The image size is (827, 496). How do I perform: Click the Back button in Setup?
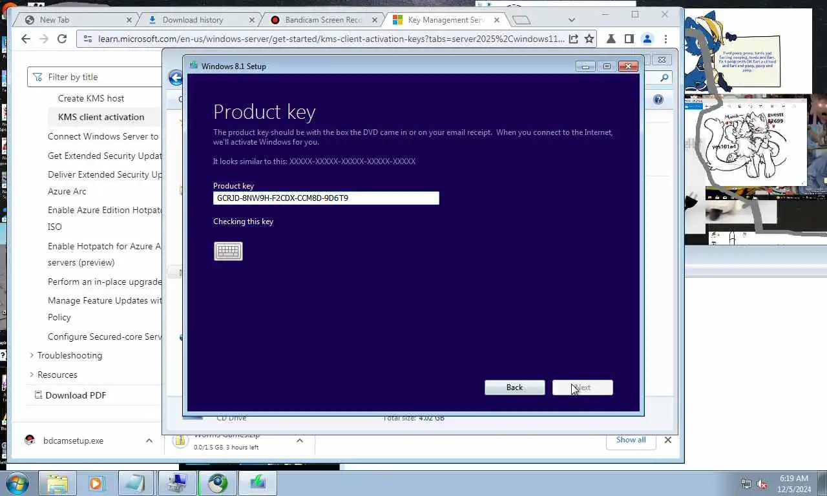click(515, 387)
